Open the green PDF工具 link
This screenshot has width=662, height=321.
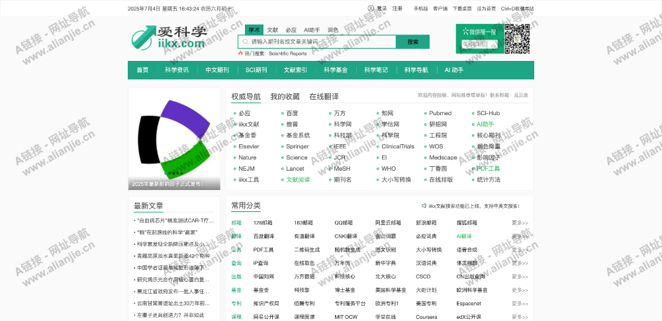(x=488, y=169)
